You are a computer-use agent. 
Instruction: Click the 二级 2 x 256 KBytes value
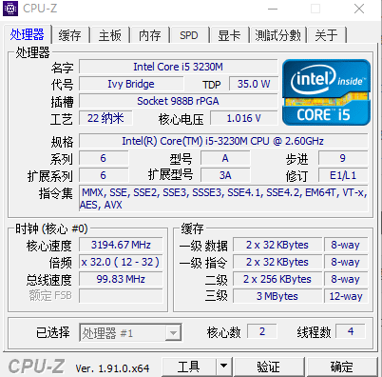[x=277, y=279]
